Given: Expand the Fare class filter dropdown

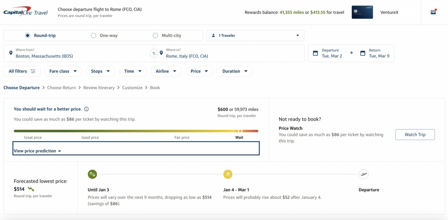Looking at the screenshot, I should pos(63,71).
